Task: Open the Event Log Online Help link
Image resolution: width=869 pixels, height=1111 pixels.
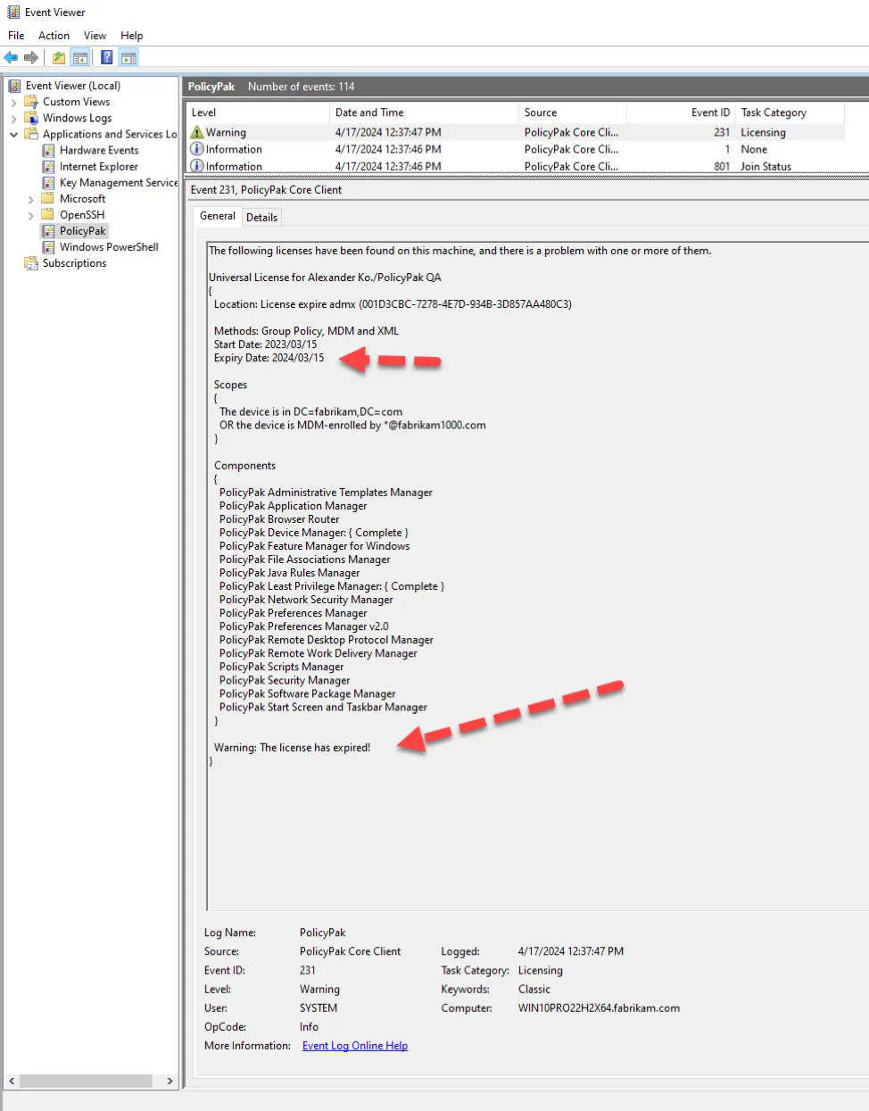Action: [x=355, y=1046]
